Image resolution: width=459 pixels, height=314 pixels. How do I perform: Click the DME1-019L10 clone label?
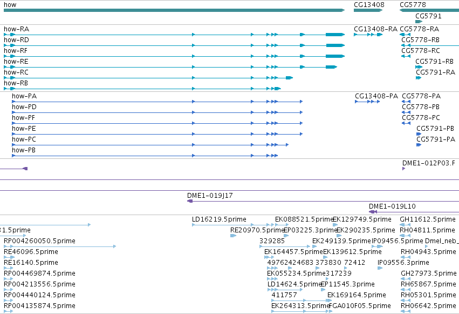coord(392,206)
